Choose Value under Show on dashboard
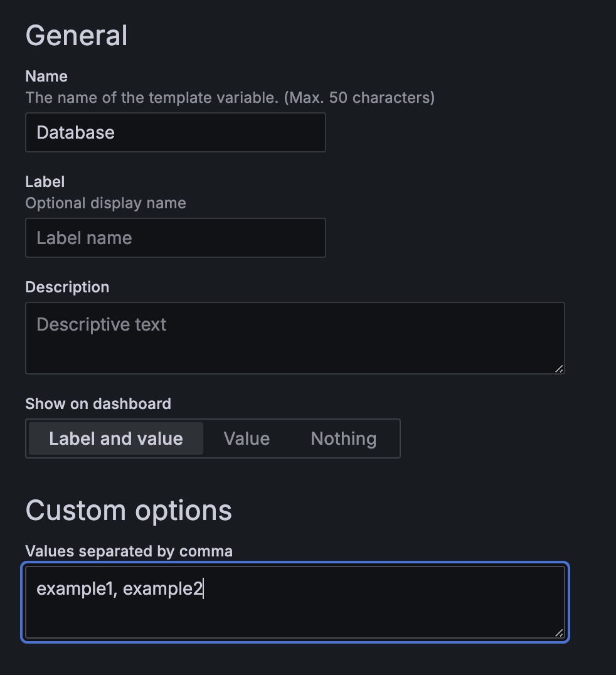Image resolution: width=616 pixels, height=675 pixels. (247, 438)
